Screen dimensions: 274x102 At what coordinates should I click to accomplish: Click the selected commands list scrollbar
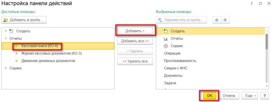pos(267,41)
